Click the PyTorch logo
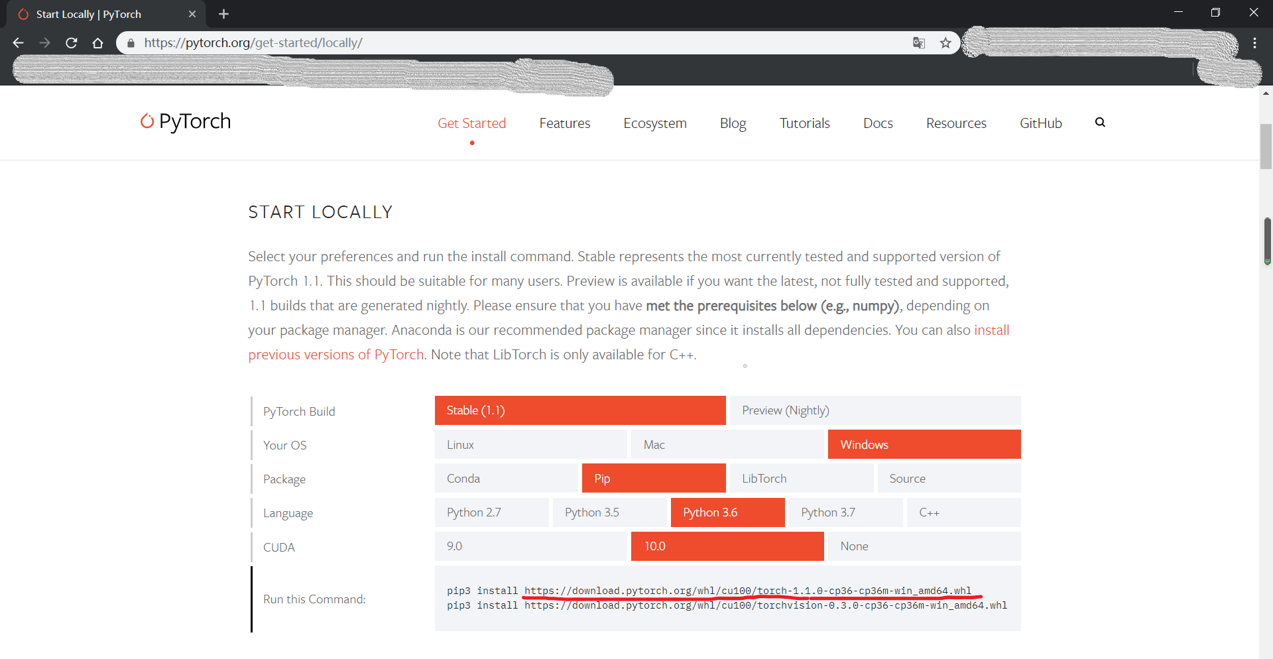The image size is (1273, 659). 185,121
